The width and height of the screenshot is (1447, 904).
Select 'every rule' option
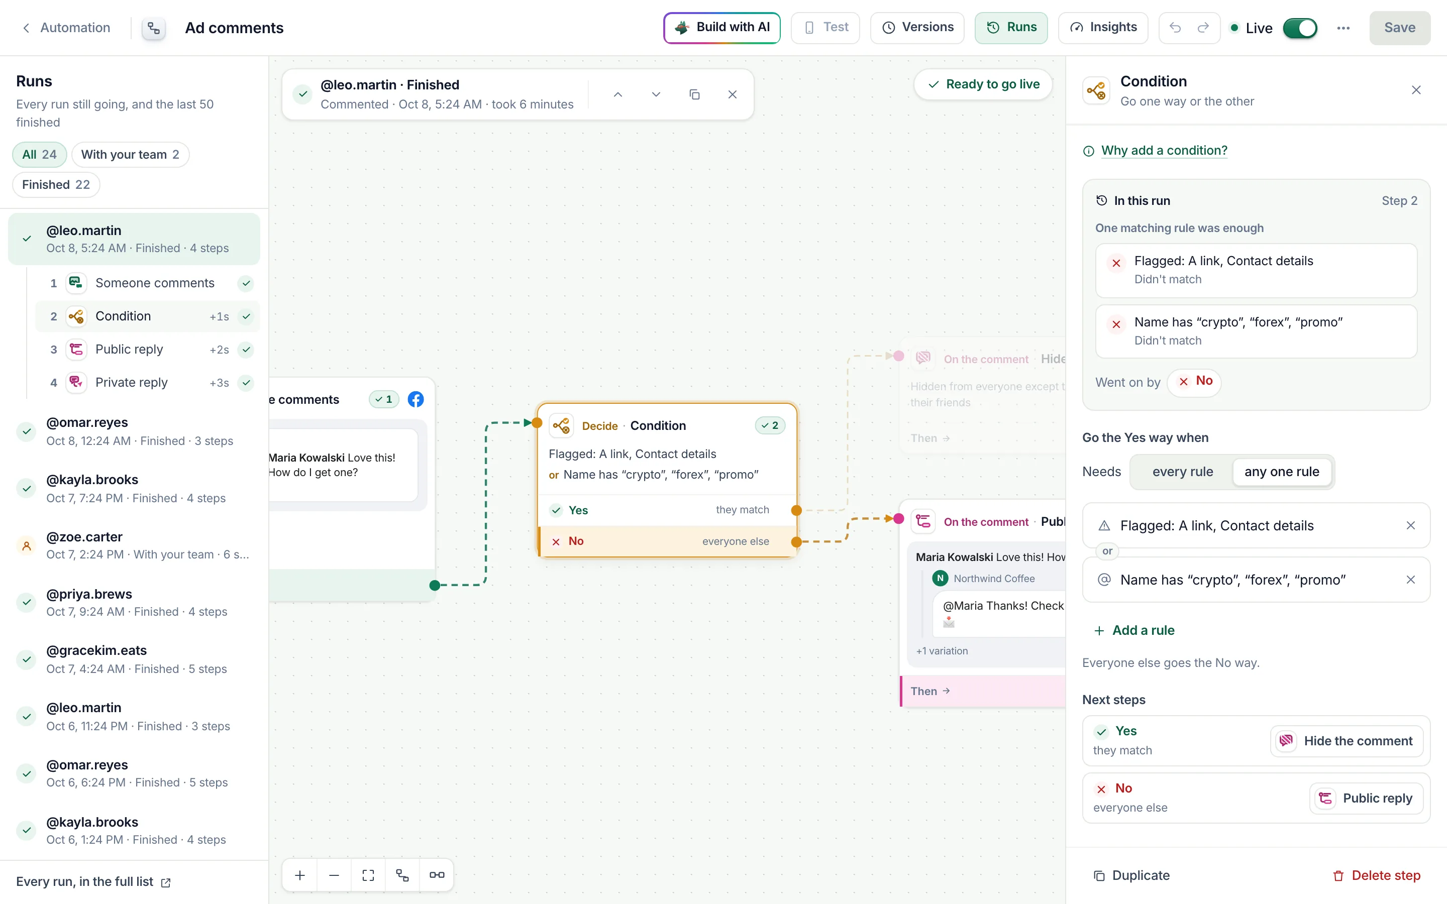click(x=1182, y=472)
